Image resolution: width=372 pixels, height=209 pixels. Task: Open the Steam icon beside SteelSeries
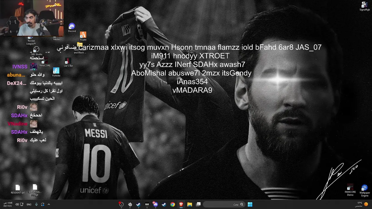(x=138, y=204)
